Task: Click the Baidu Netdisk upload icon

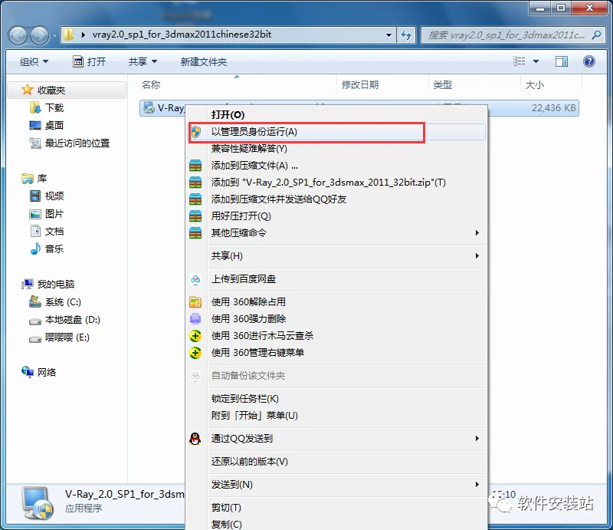Action: (x=195, y=279)
